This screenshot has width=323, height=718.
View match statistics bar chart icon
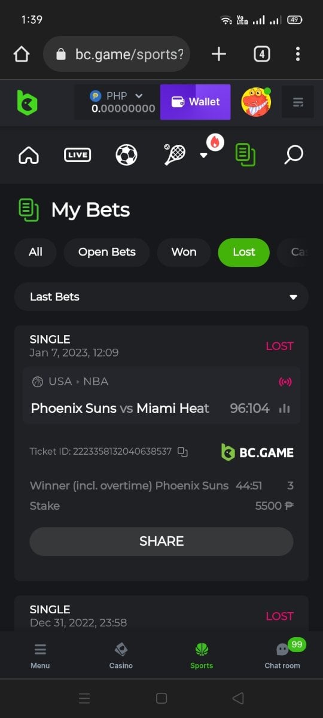pos(284,409)
